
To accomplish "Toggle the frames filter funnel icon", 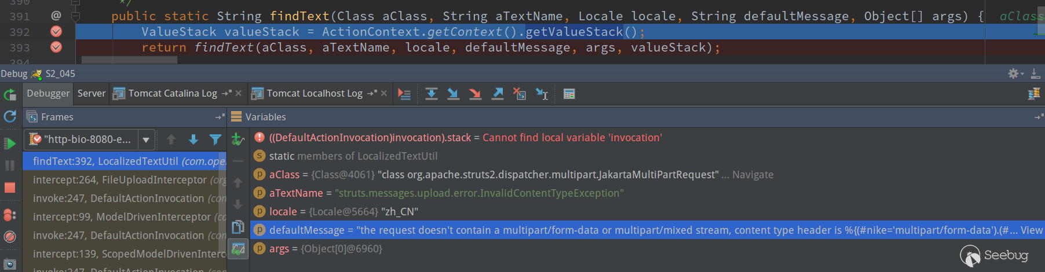I will [x=215, y=139].
